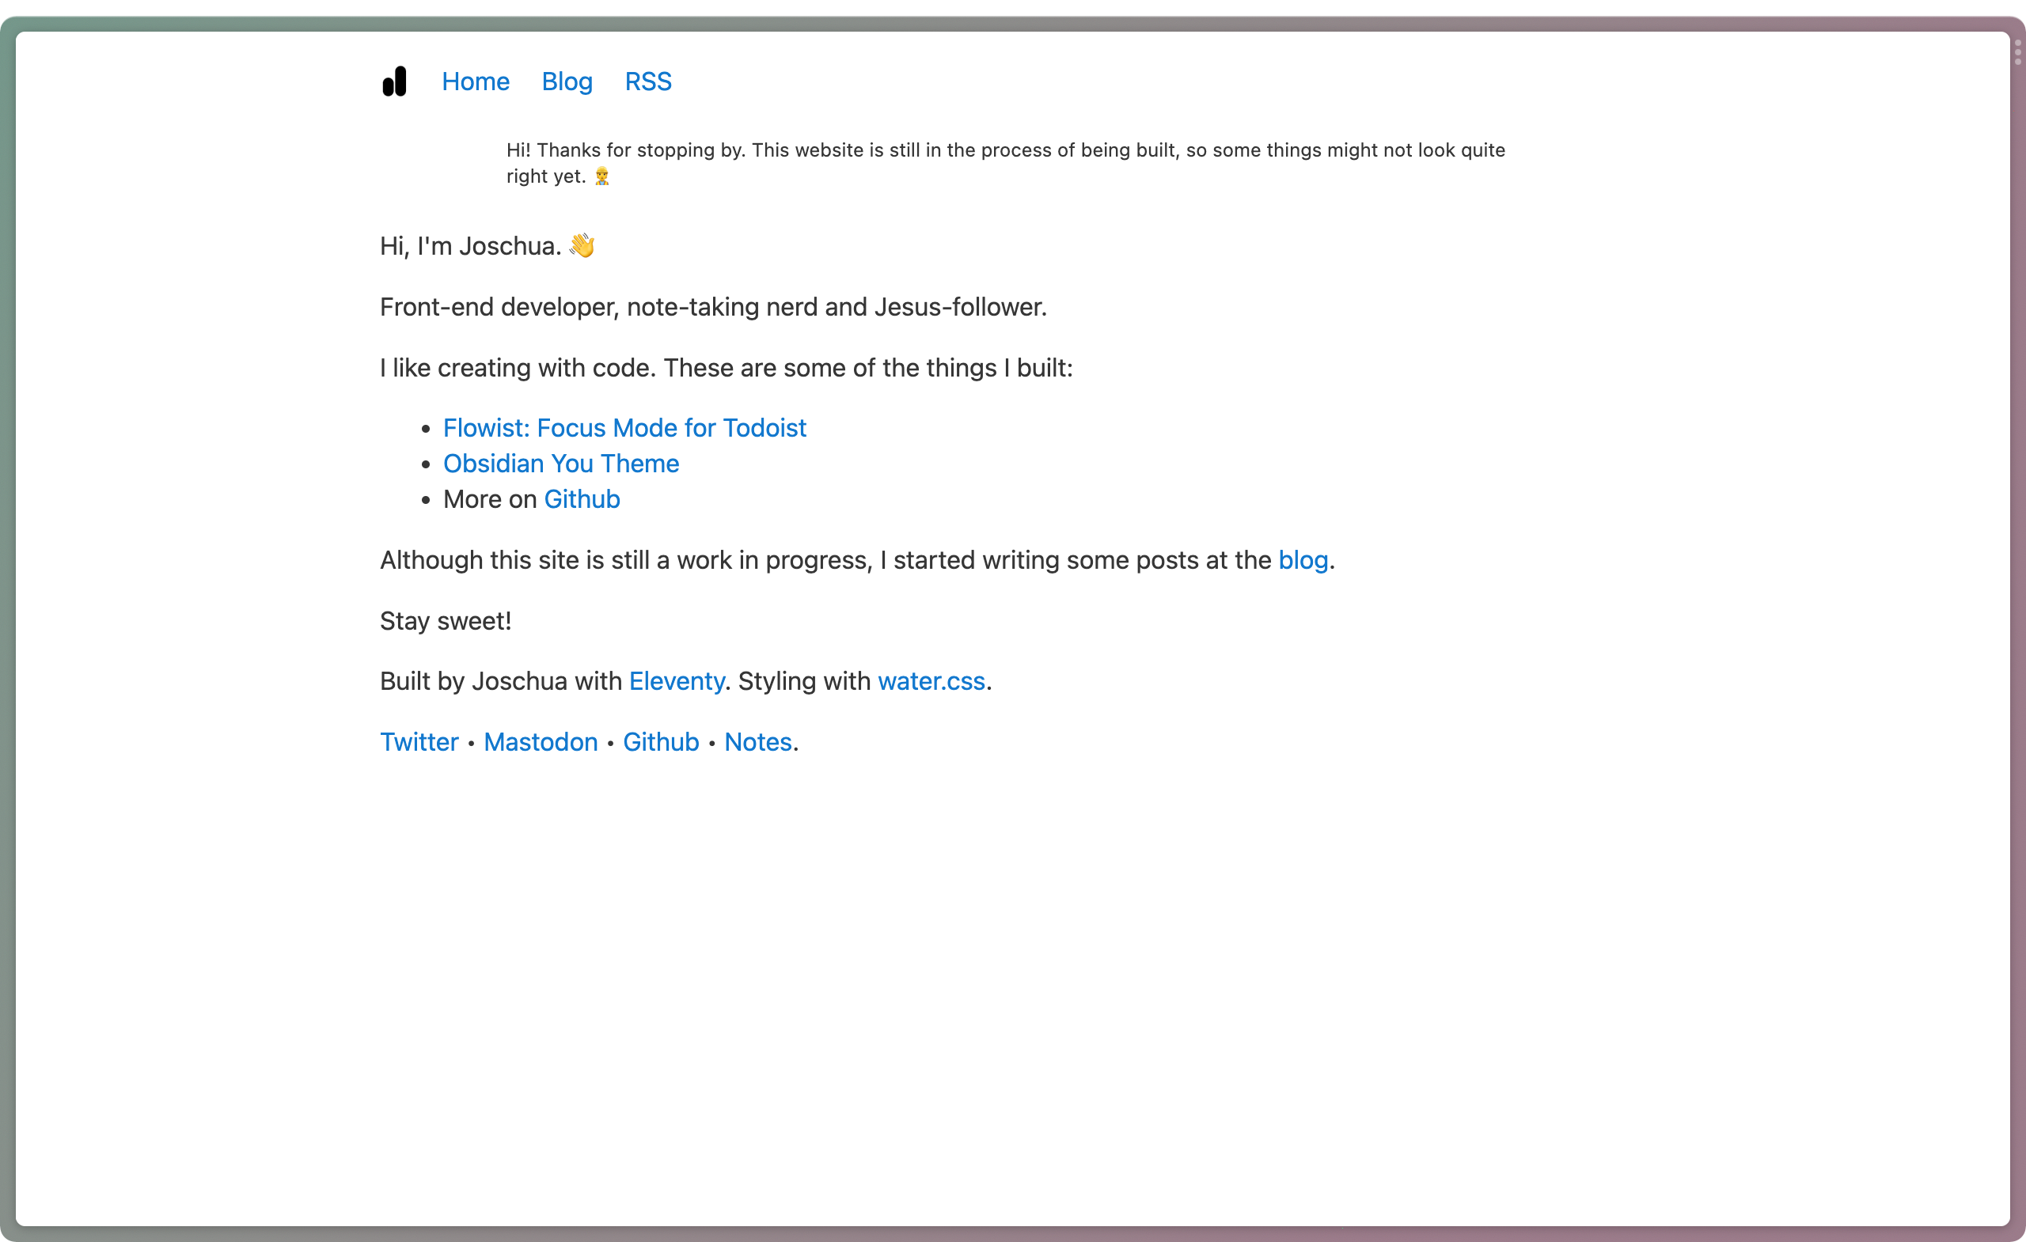Open the blog link in the paragraph

coord(1303,560)
